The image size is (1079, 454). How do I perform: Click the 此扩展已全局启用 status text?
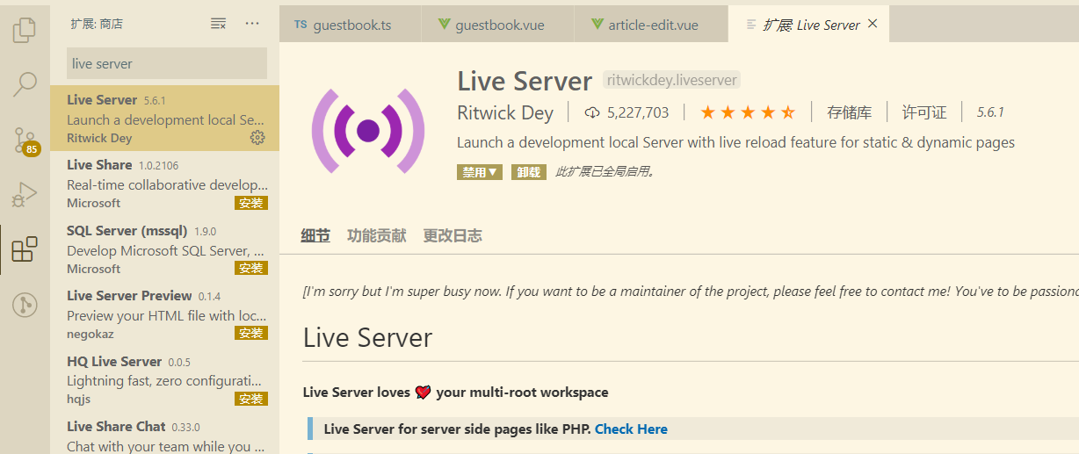[x=605, y=172]
